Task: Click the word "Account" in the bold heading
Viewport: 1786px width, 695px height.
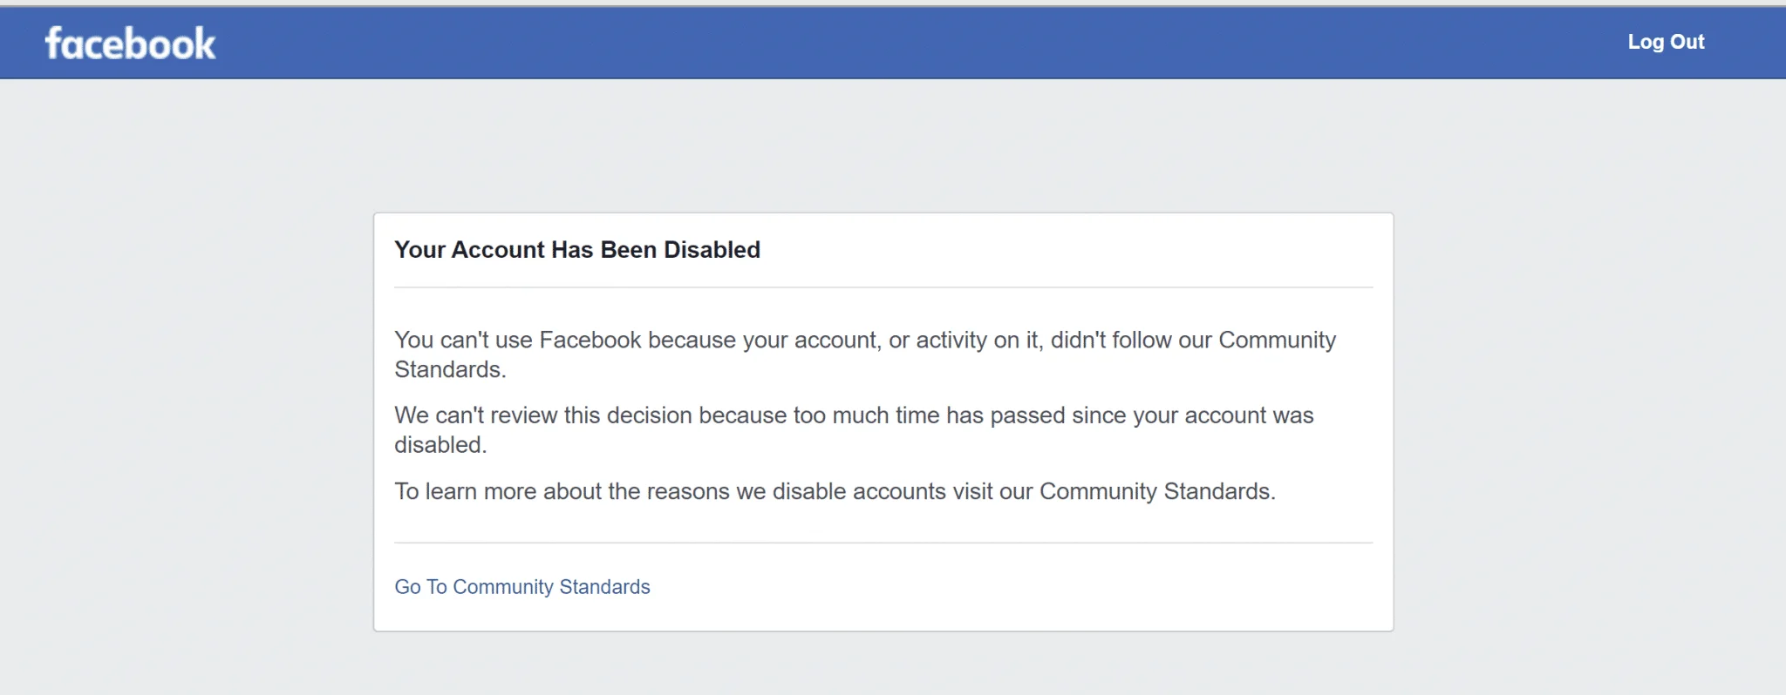Action: coord(498,250)
